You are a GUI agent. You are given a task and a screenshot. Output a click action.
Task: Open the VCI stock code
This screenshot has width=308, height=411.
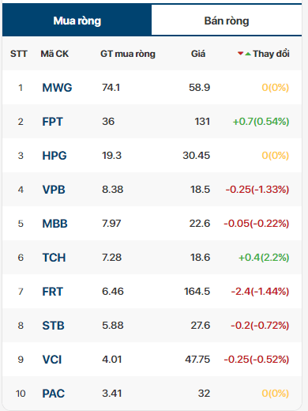tap(52, 360)
